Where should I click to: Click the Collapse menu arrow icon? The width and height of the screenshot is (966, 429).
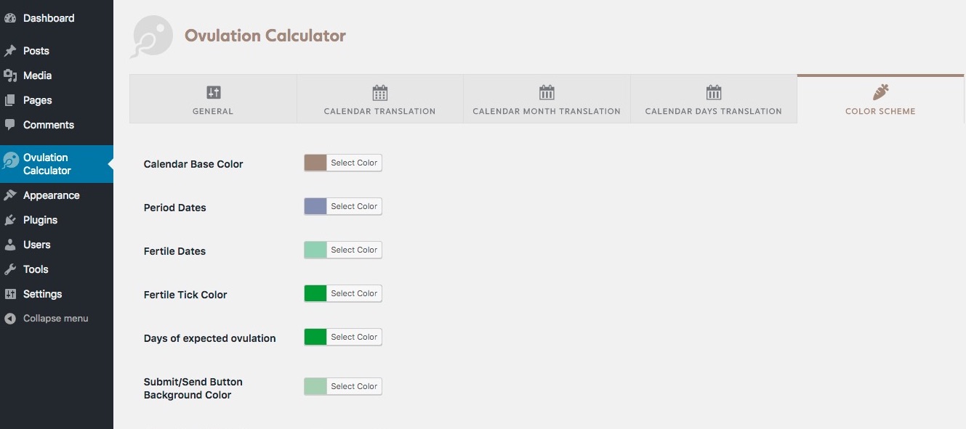click(10, 319)
